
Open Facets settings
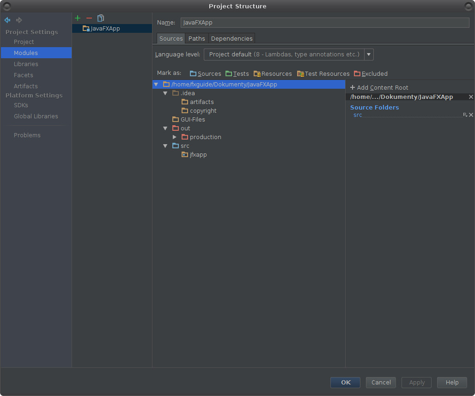coord(23,75)
